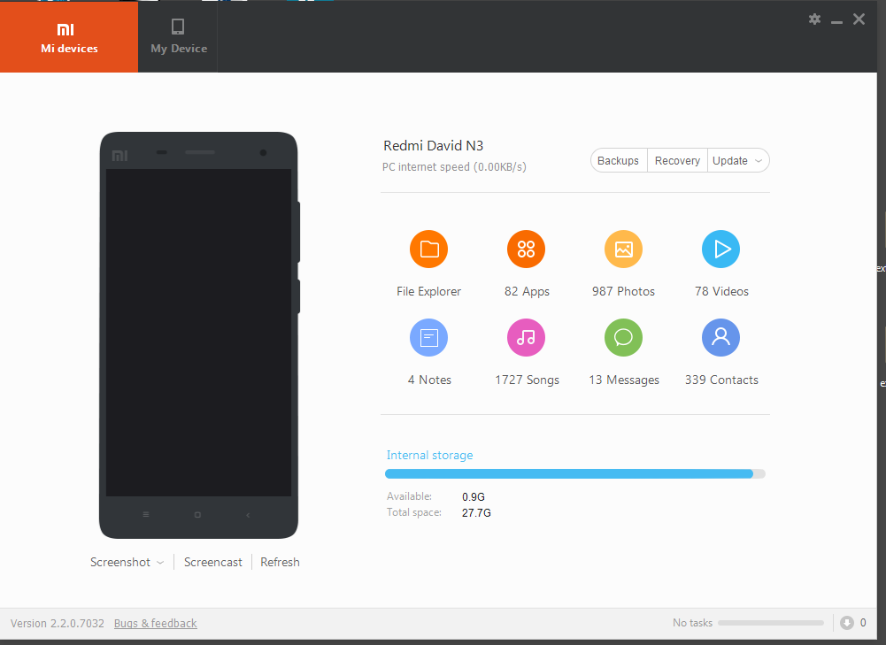Click the internal storage usage bar

(x=575, y=474)
